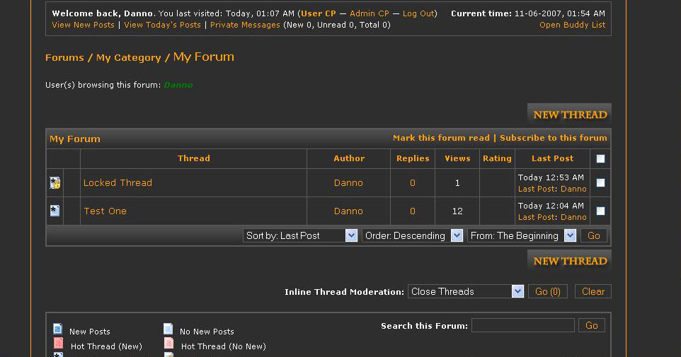Click Mark this forum read

441,138
